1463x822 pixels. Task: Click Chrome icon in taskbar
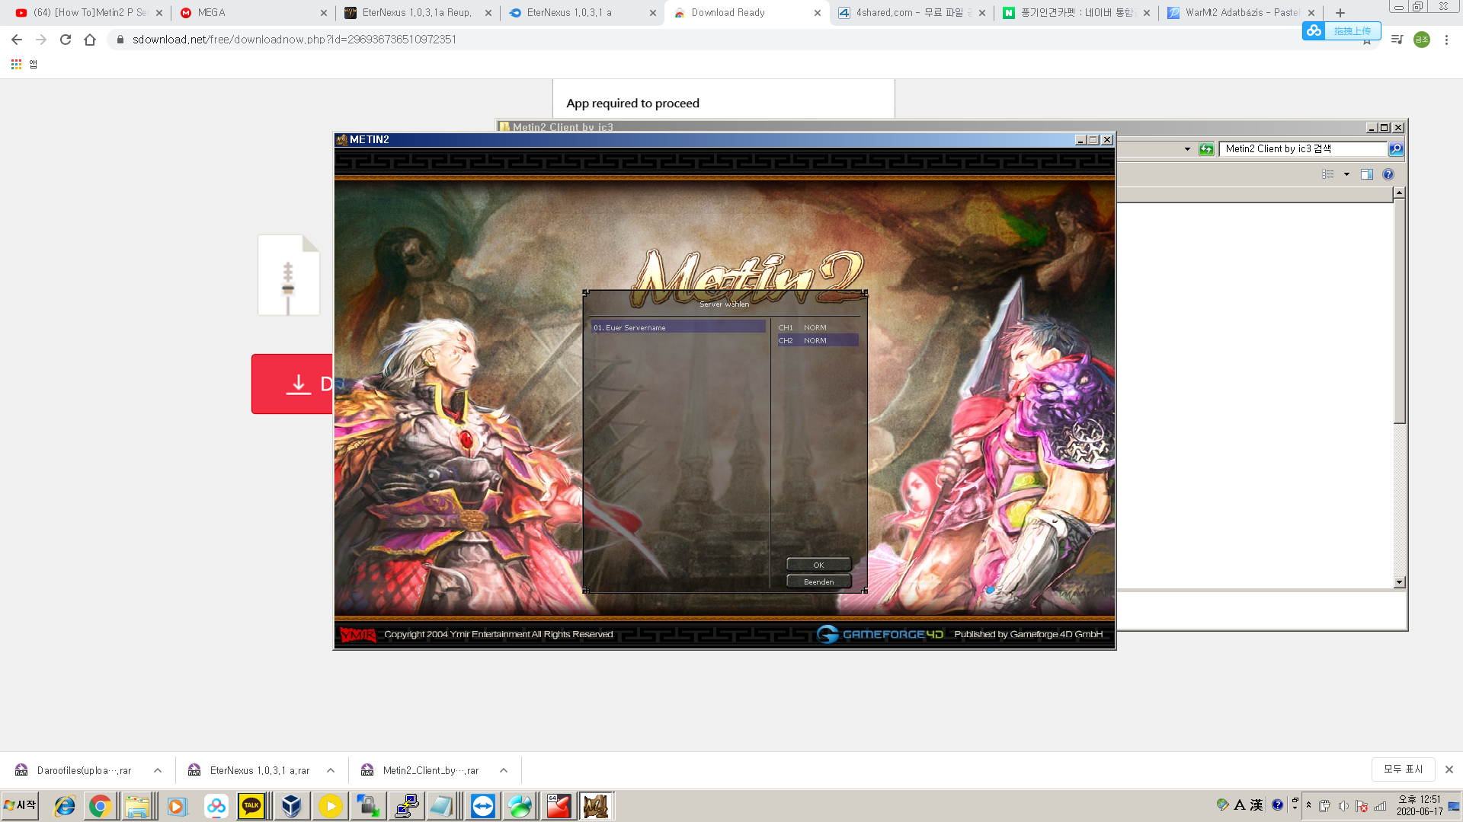click(x=99, y=805)
